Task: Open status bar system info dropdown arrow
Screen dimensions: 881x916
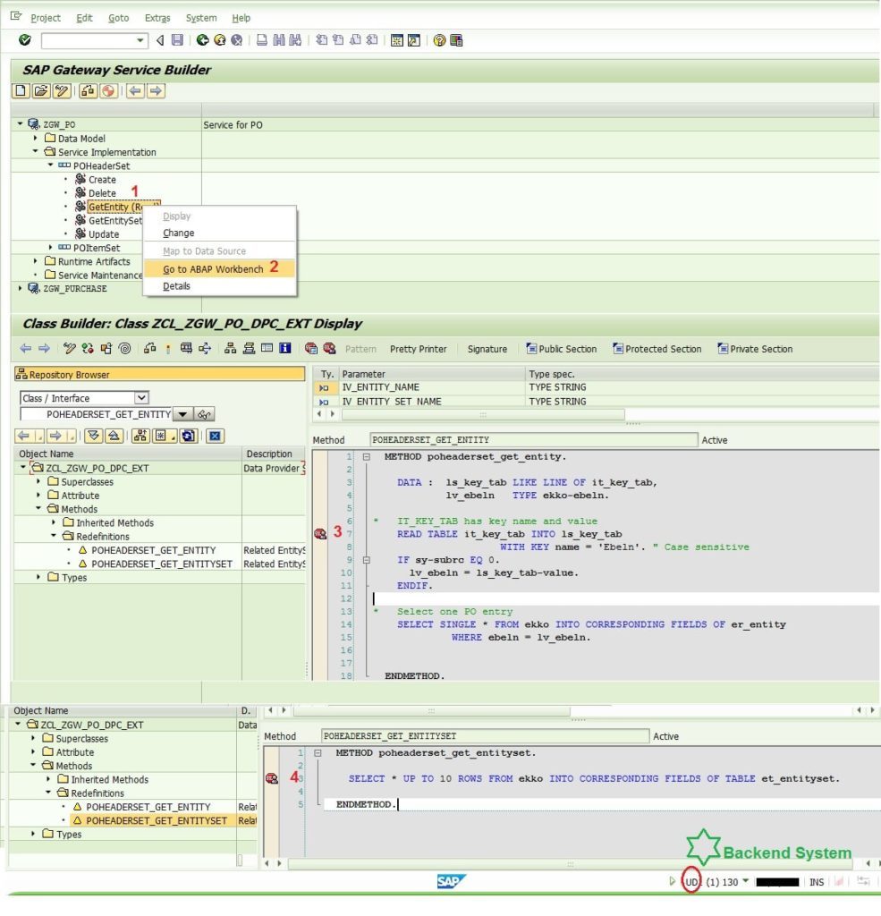Action: pyautogui.click(x=745, y=881)
